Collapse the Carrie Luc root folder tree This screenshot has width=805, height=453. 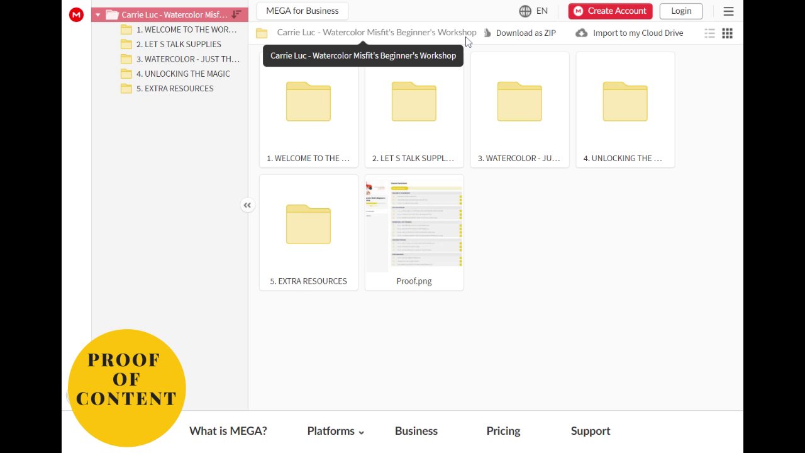tap(97, 14)
